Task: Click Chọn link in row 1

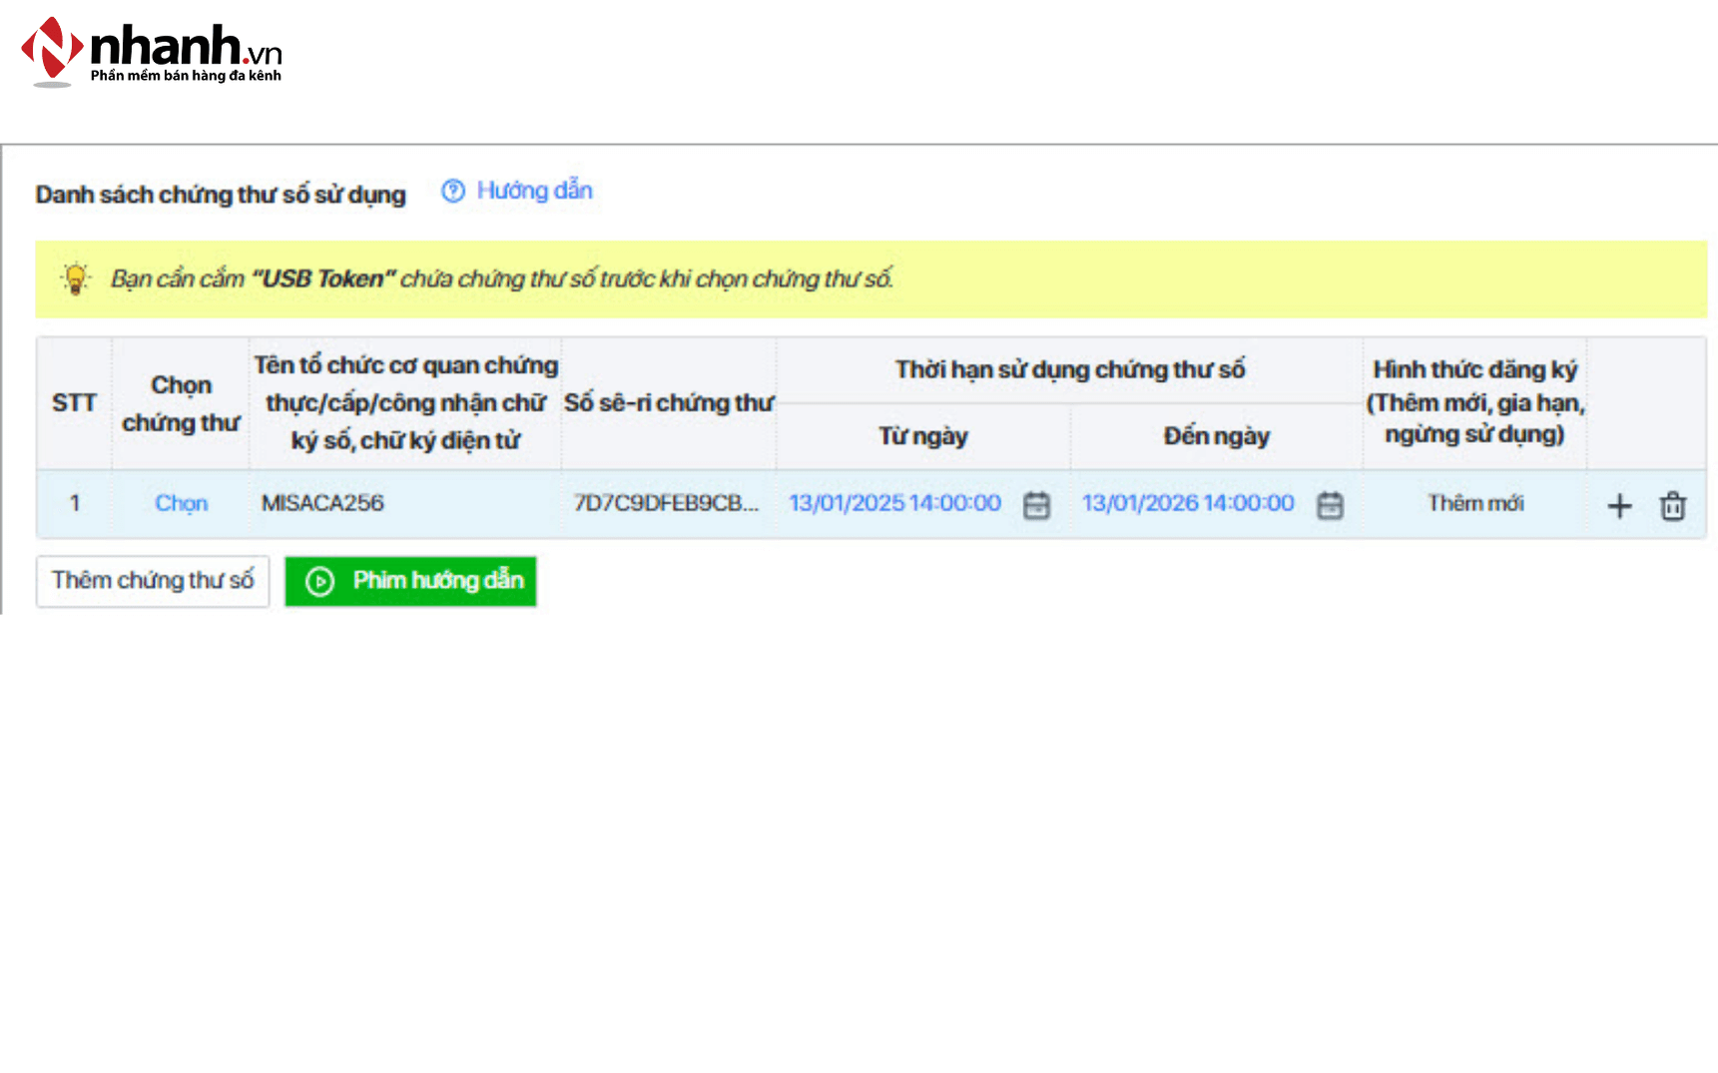Action: [x=181, y=503]
